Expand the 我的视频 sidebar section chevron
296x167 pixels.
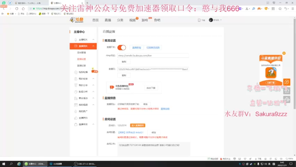93,105
